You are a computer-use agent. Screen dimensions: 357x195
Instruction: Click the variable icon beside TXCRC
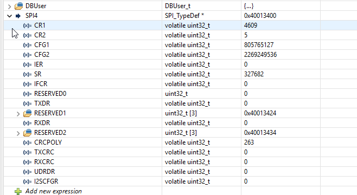point(27,153)
